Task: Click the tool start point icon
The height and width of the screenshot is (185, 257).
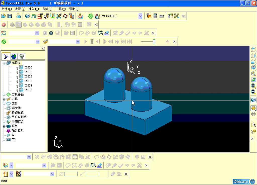Action: pyautogui.click(x=46, y=16)
